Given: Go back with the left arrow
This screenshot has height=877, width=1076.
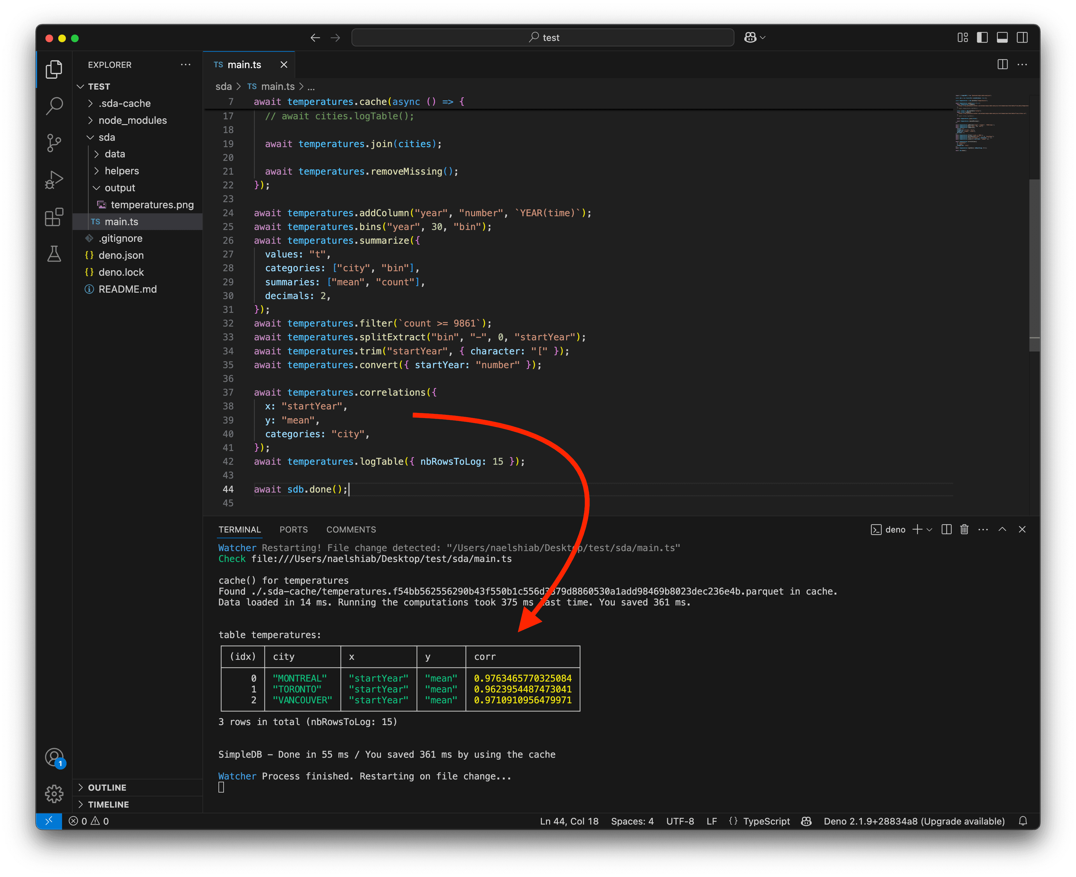Looking at the screenshot, I should click(x=315, y=38).
